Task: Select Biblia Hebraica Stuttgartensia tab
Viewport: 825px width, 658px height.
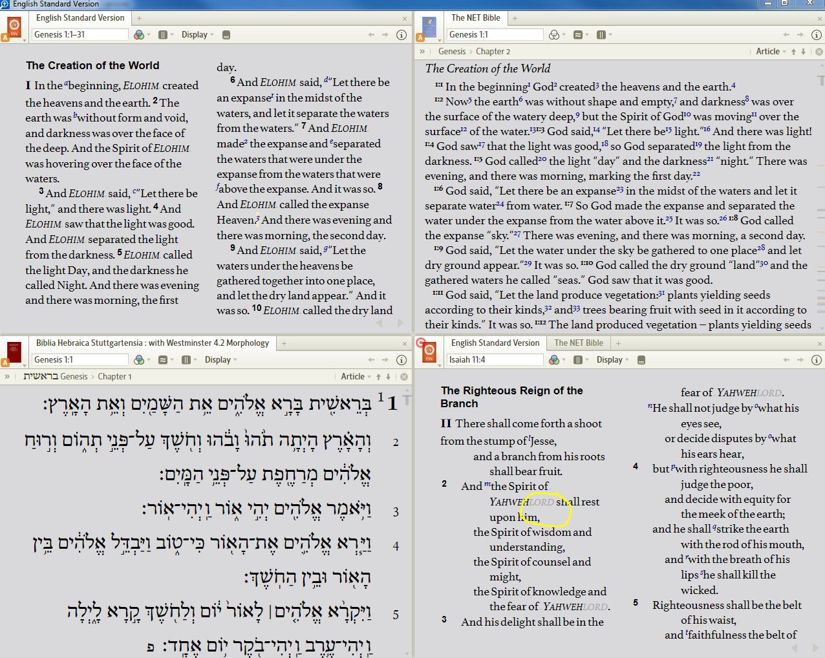Action: [x=153, y=343]
